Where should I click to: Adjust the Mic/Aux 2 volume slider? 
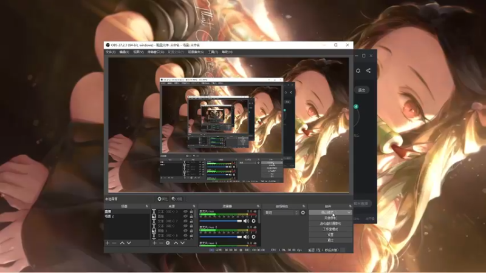(221, 237)
